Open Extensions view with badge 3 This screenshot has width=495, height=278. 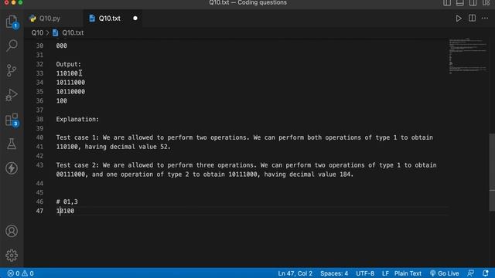coord(12,120)
